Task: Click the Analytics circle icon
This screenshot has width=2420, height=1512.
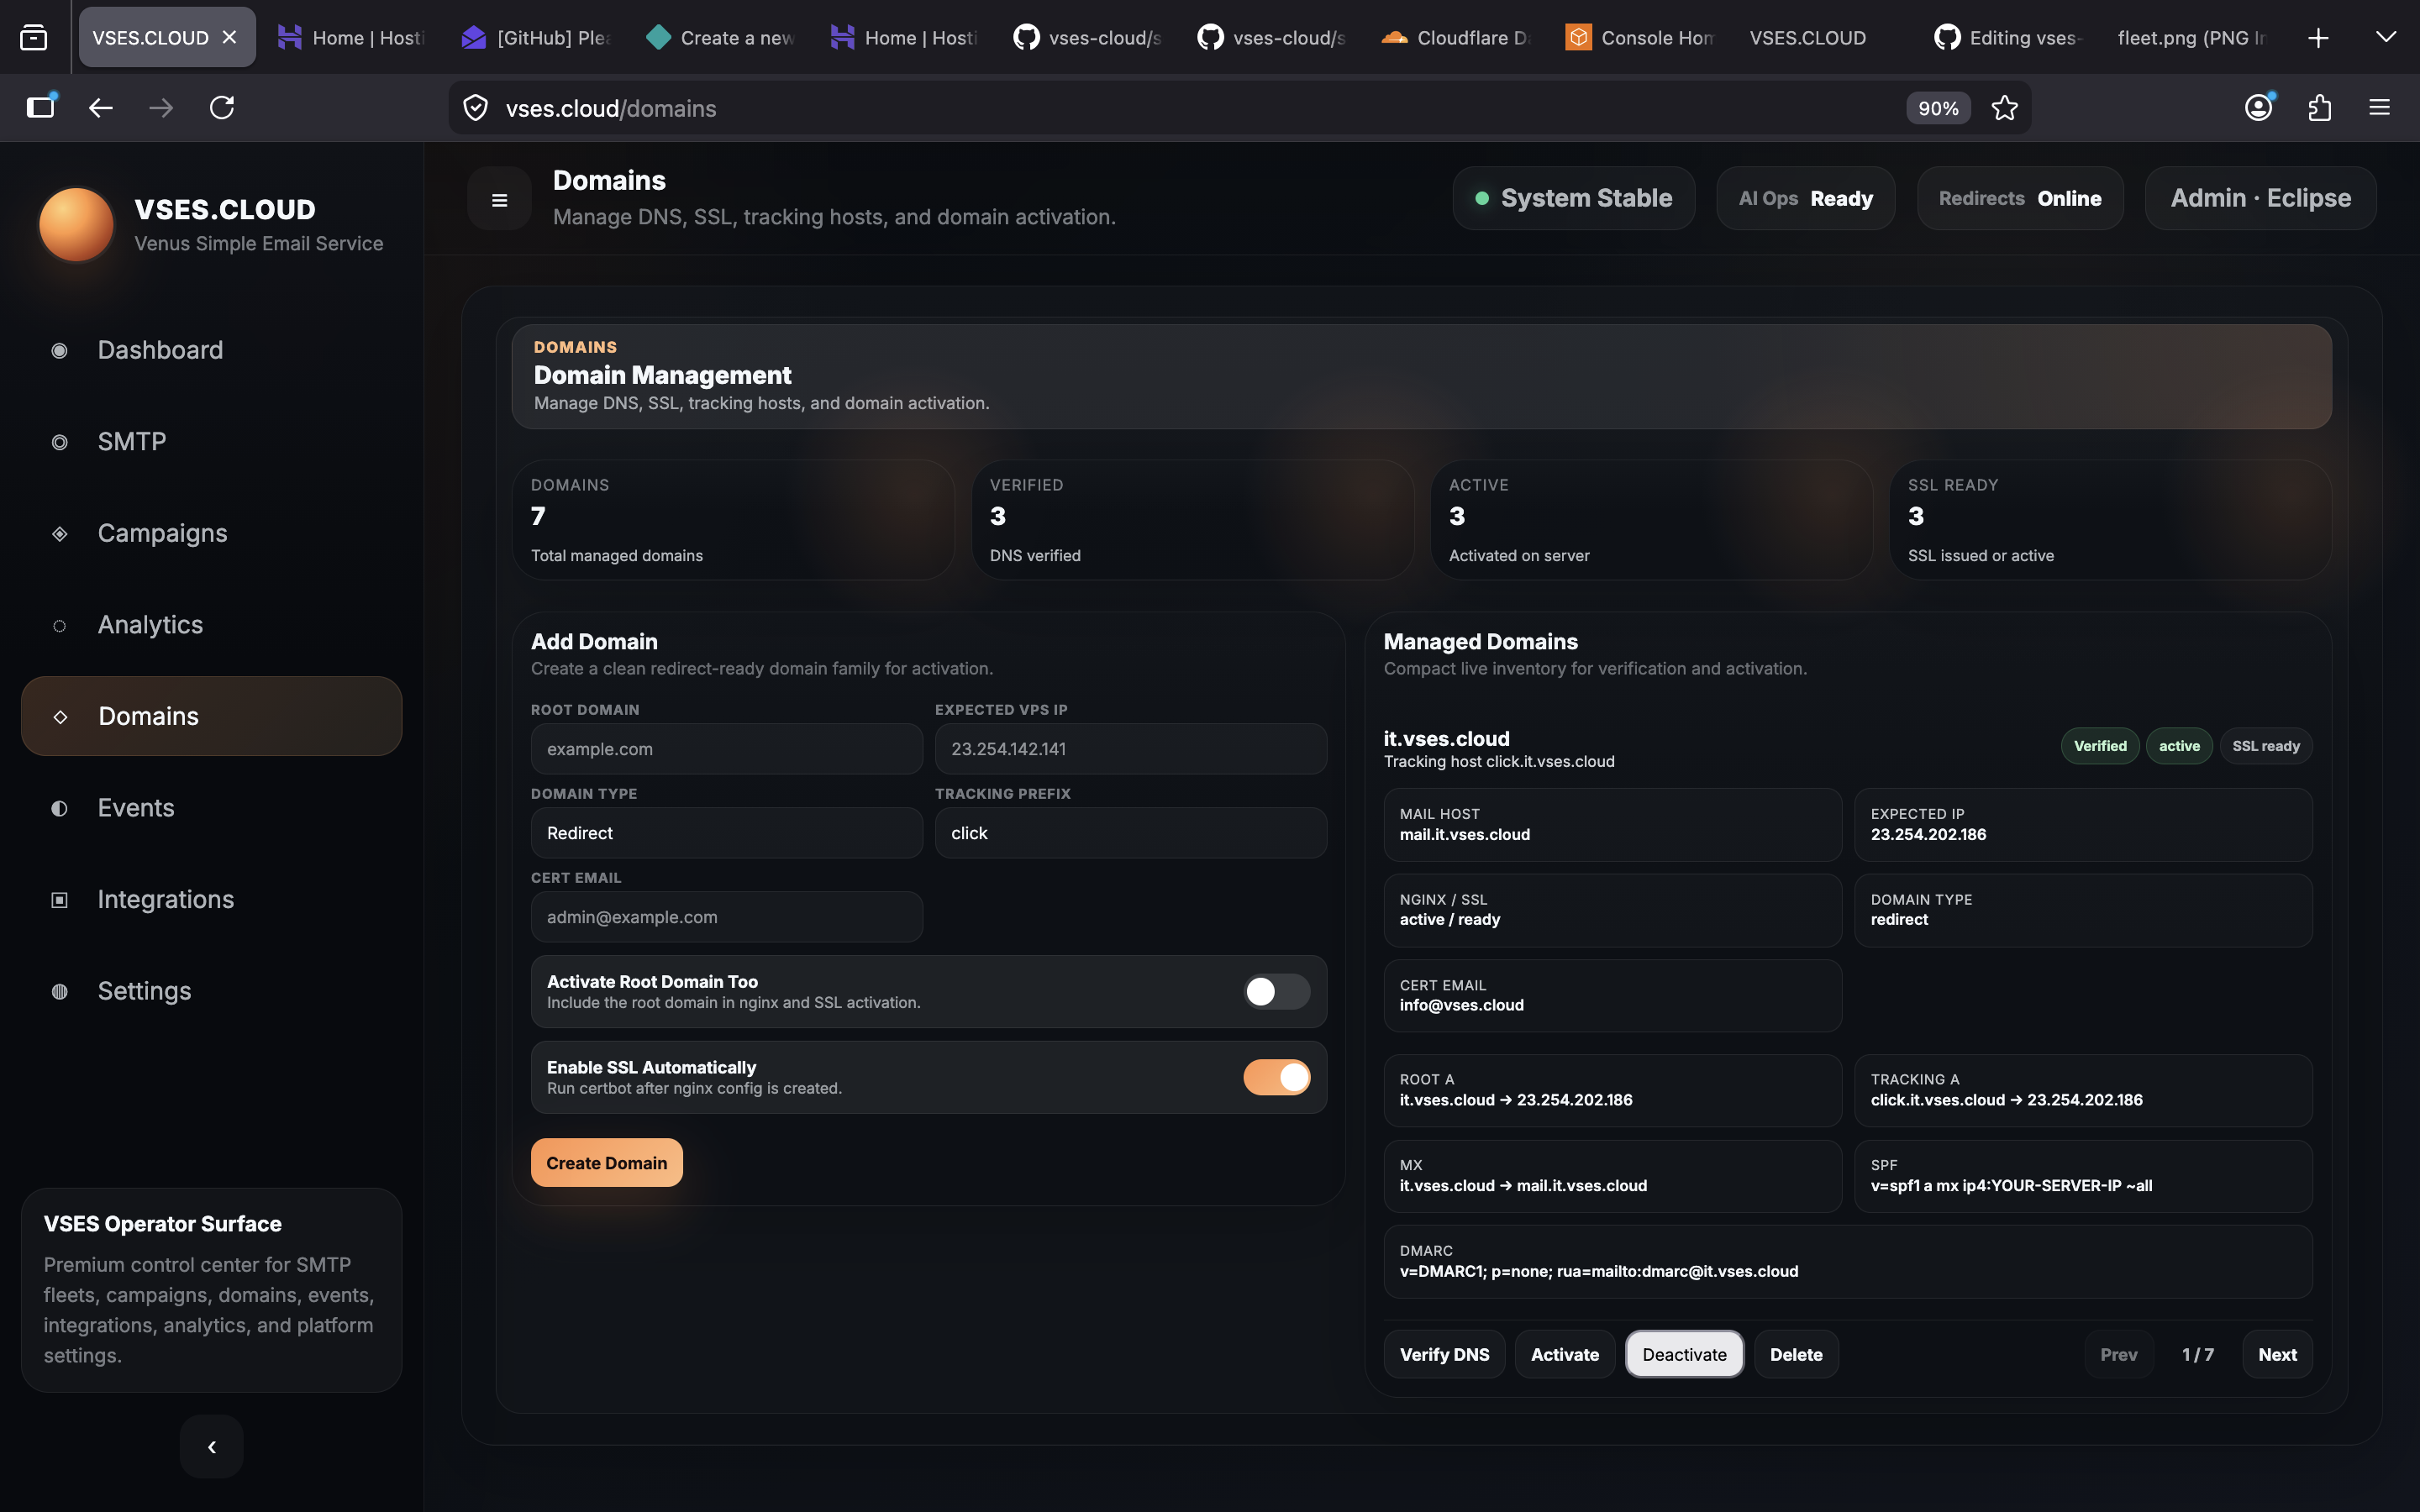Action: [x=60, y=626]
